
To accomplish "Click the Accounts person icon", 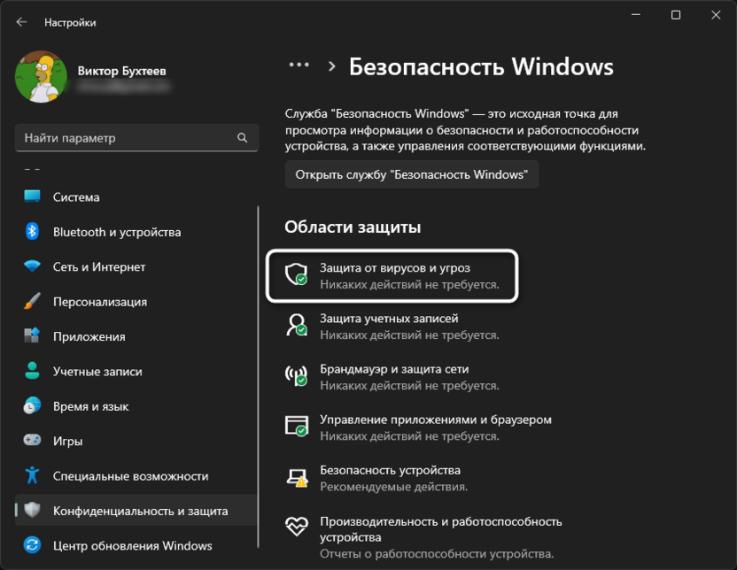I will point(33,372).
